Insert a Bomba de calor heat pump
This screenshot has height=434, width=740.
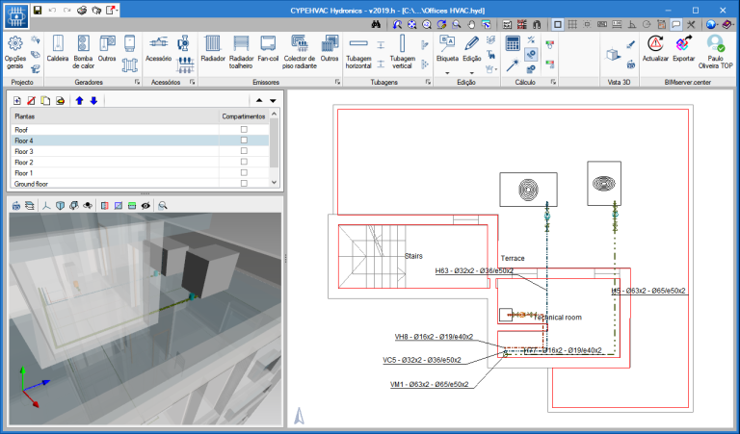pyautogui.click(x=83, y=52)
